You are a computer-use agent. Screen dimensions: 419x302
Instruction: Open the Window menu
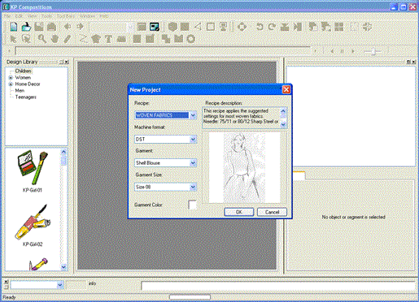pyautogui.click(x=87, y=16)
